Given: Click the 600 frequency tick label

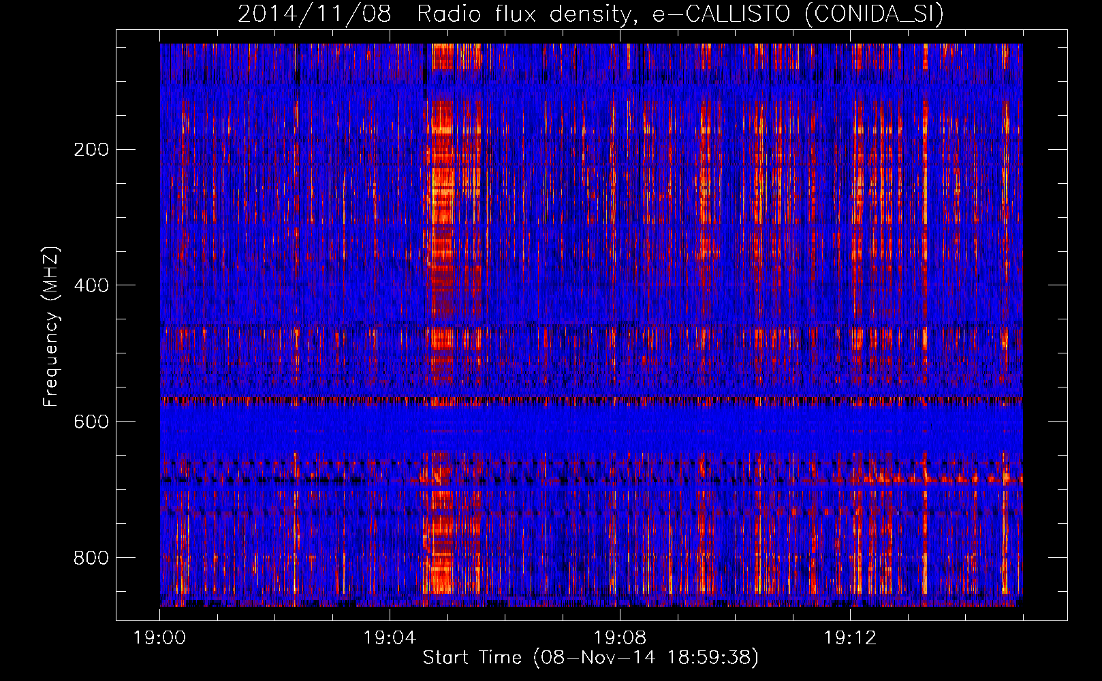Looking at the screenshot, I should (91, 422).
